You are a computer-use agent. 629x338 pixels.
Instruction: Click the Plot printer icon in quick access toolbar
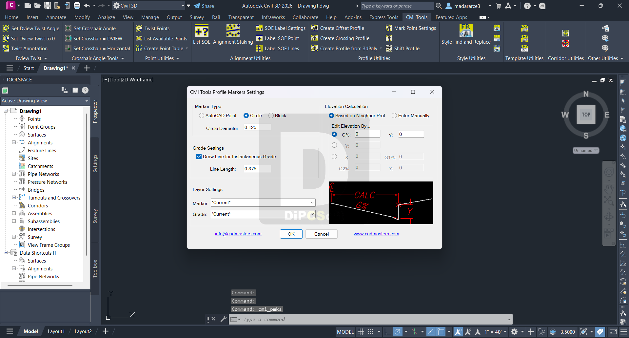[77, 6]
